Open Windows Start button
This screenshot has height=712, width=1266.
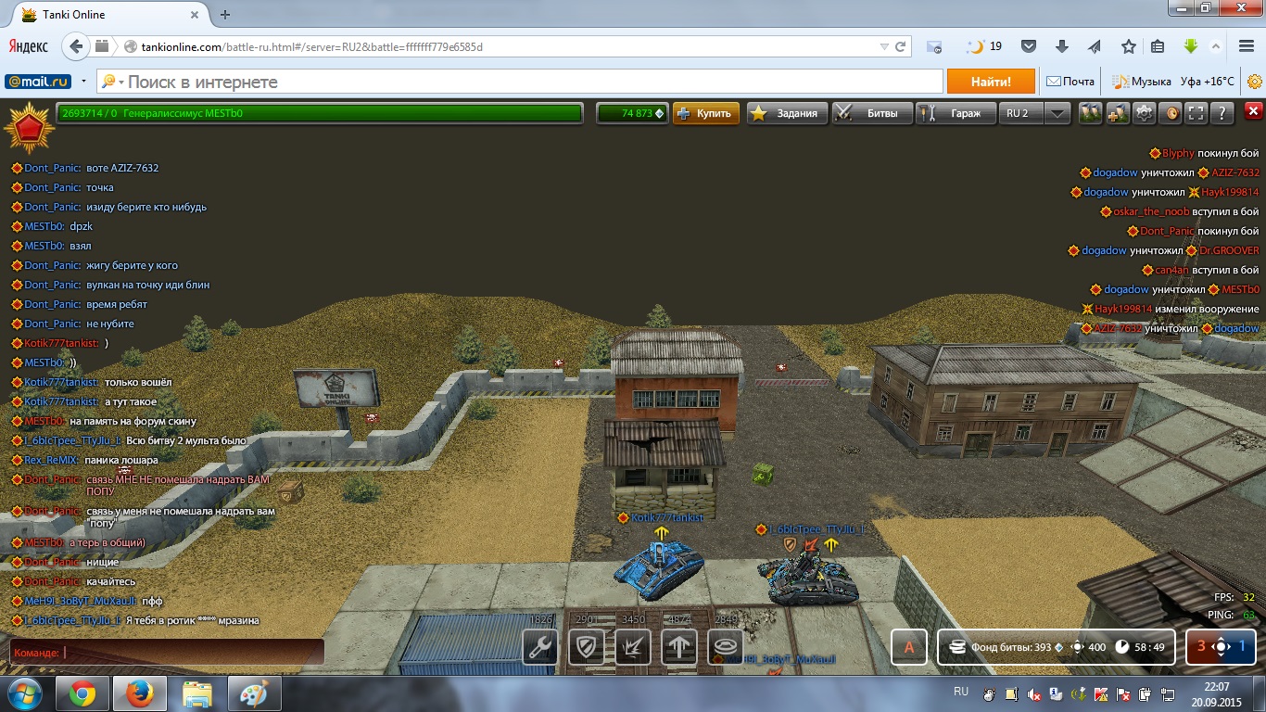pos(23,693)
